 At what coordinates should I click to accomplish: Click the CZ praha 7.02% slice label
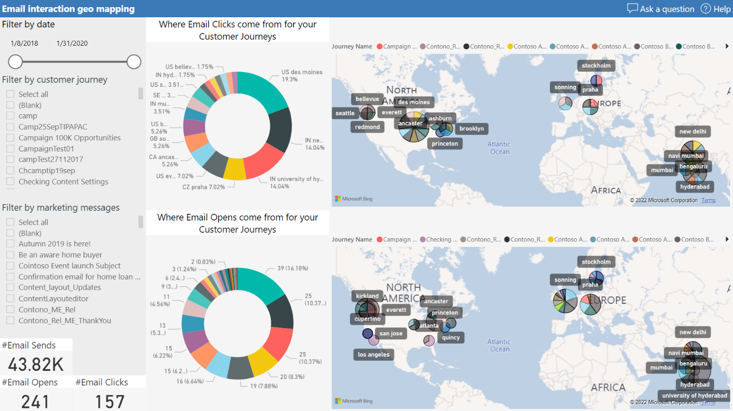coord(203,187)
